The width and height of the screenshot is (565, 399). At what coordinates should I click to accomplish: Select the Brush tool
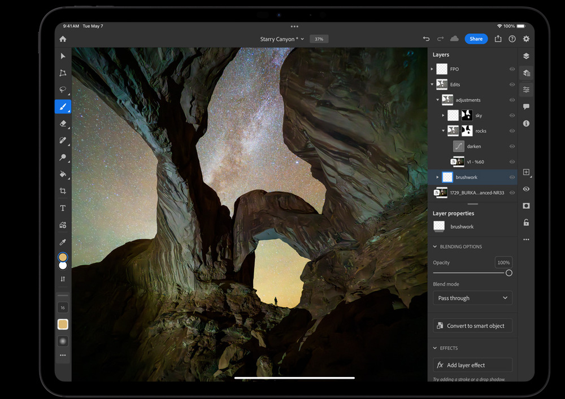63,107
